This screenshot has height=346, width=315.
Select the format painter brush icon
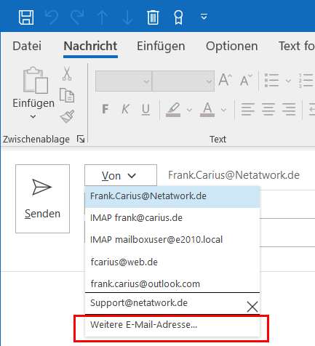point(67,116)
